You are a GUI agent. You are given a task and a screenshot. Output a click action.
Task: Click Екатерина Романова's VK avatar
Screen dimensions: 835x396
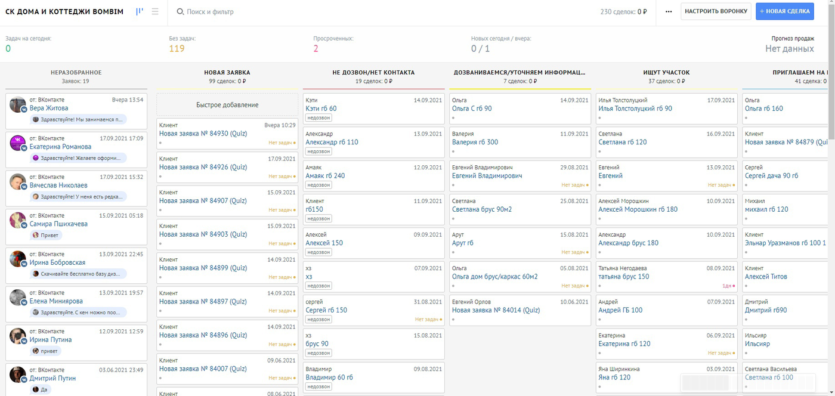pos(17,143)
